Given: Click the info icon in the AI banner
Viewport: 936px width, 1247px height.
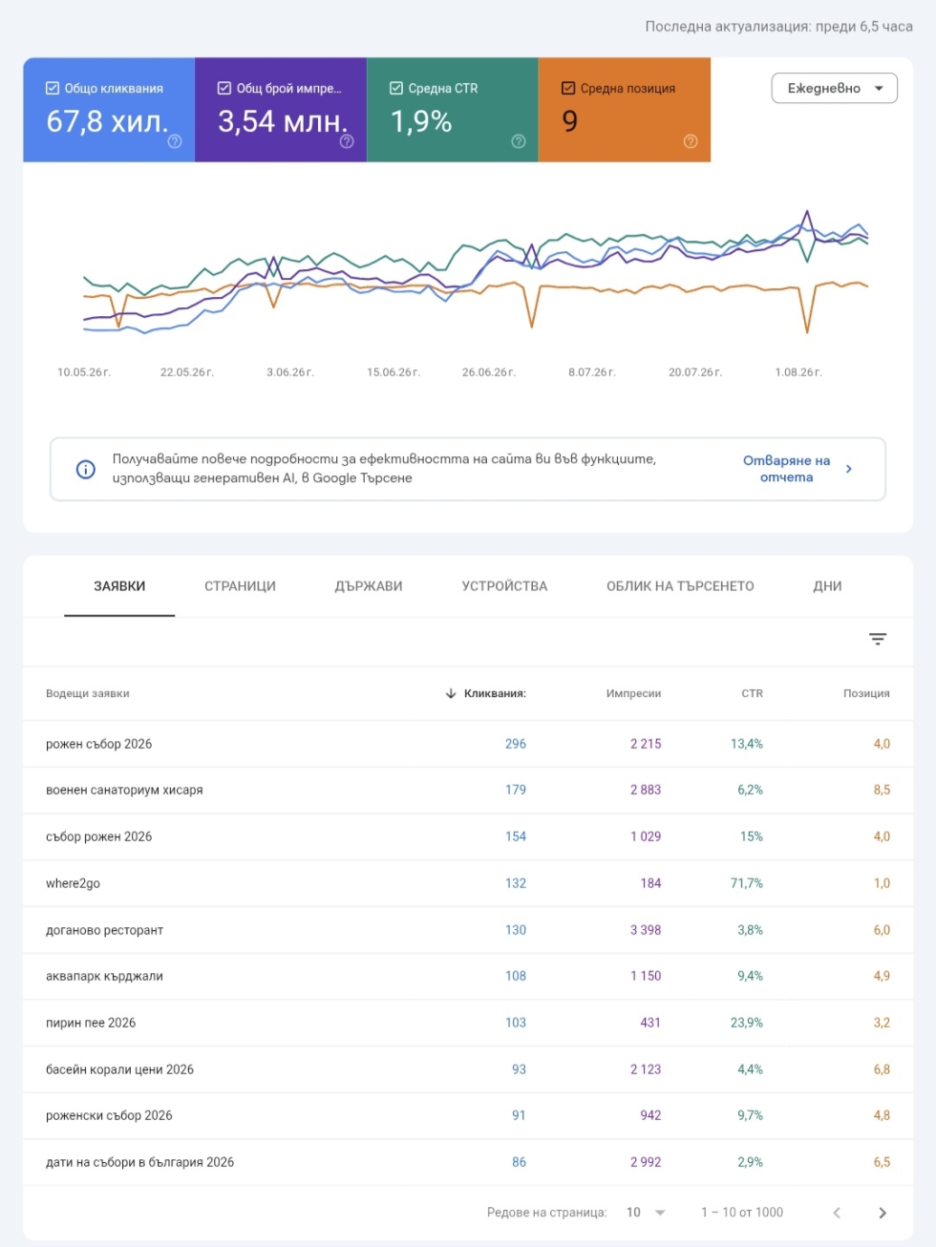Looking at the screenshot, I should [86, 469].
